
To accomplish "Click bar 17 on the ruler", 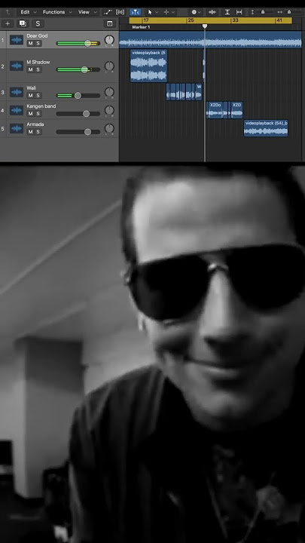I will point(146,20).
